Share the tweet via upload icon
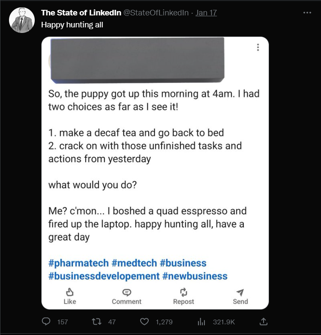321x335 pixels. [264, 321]
